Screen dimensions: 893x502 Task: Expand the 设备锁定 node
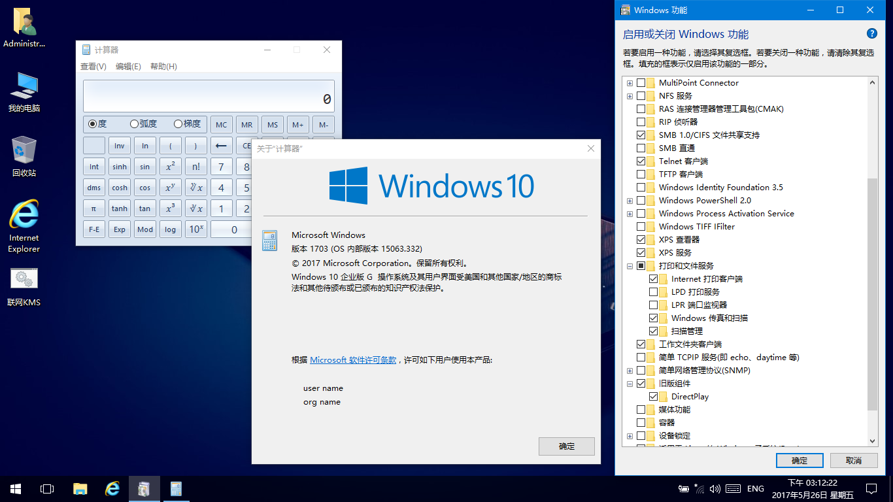click(x=630, y=436)
